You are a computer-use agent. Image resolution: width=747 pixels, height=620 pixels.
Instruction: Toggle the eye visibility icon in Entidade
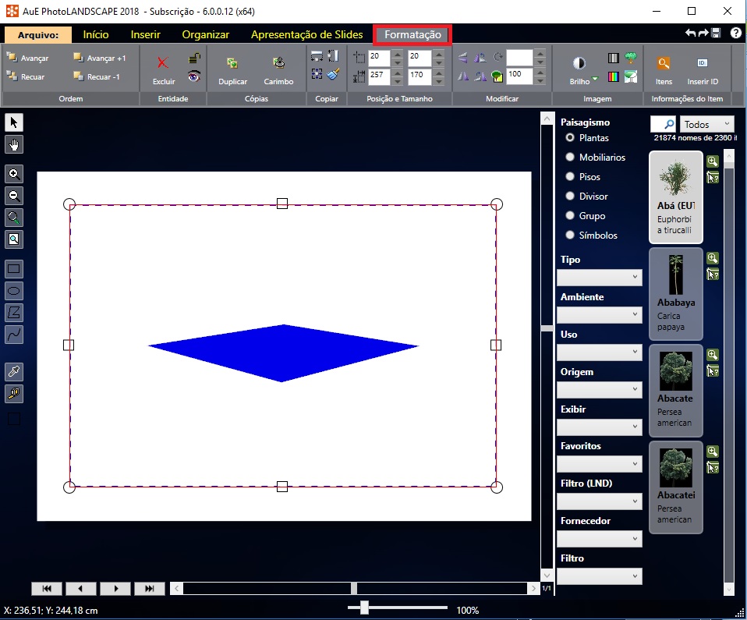pos(193,76)
